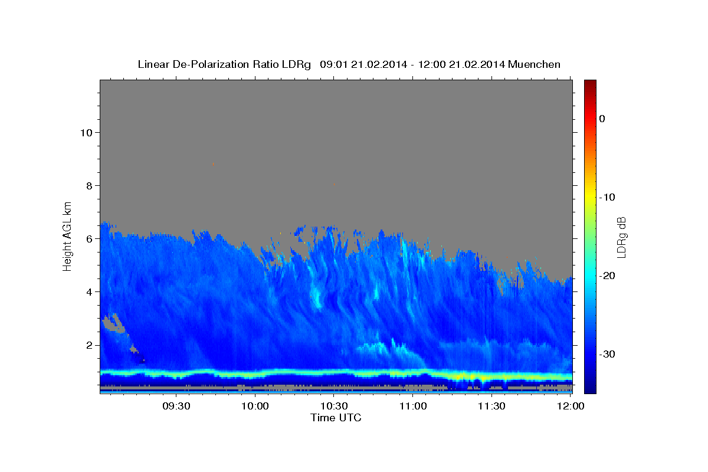
Task: Click the 10:30 time tick label
Action: [x=335, y=406]
